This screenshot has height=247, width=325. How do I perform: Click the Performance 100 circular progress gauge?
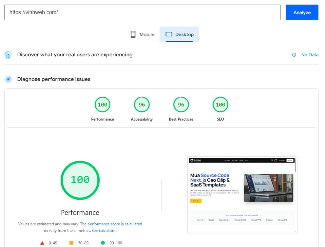coord(80,180)
